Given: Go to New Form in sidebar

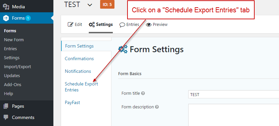Looking at the screenshot, I should pos(14,40).
